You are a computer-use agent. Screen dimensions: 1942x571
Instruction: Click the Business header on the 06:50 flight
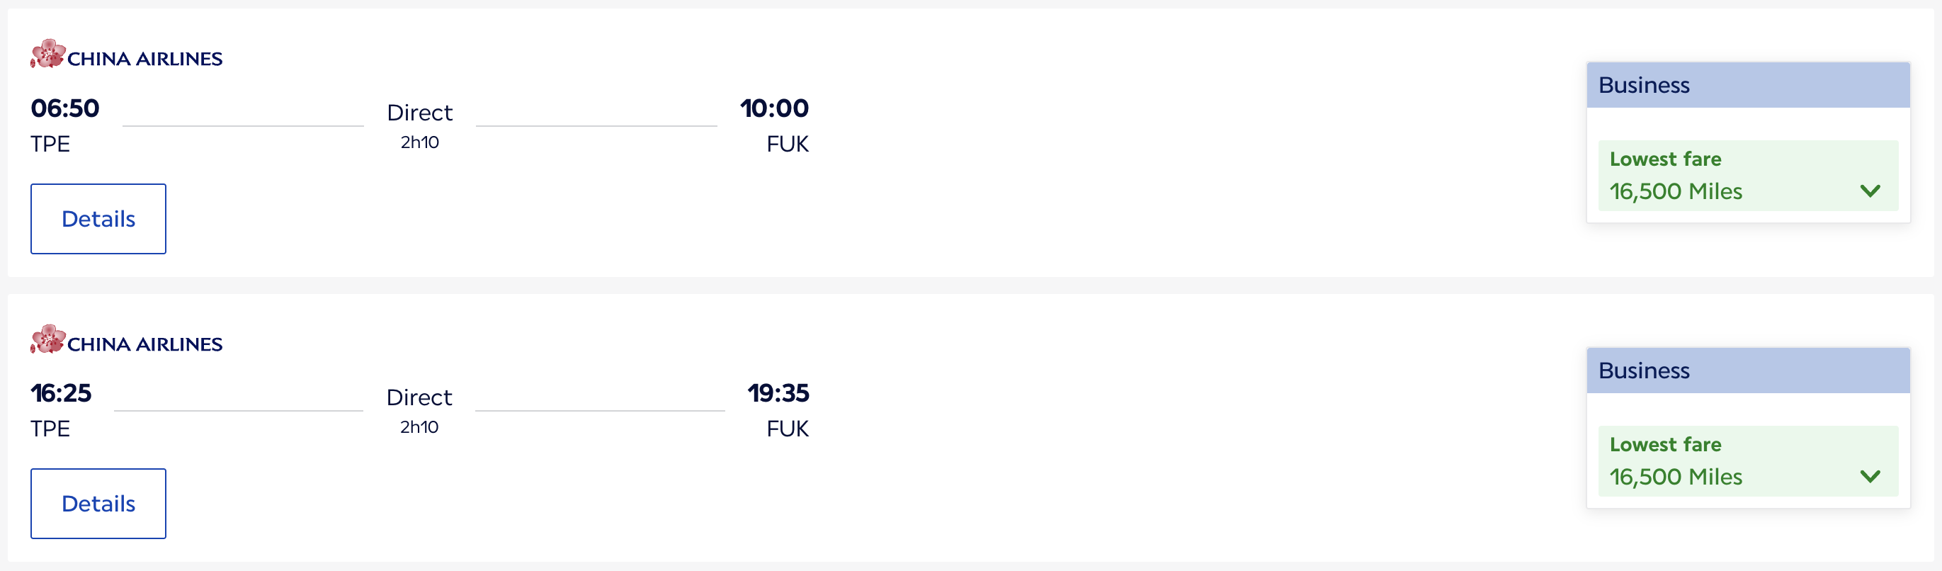[1643, 85]
